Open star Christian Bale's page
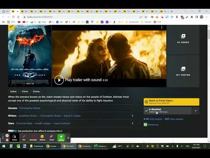Screen dimensions: 210x158 [x=24, y=123]
